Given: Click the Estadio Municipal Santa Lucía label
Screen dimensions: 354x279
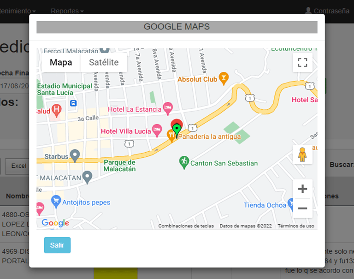Looking at the screenshot, I should [x=65, y=89].
